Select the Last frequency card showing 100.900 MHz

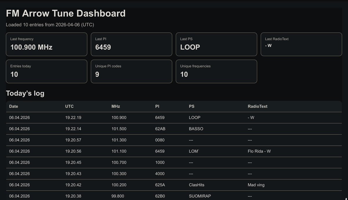point(46,44)
